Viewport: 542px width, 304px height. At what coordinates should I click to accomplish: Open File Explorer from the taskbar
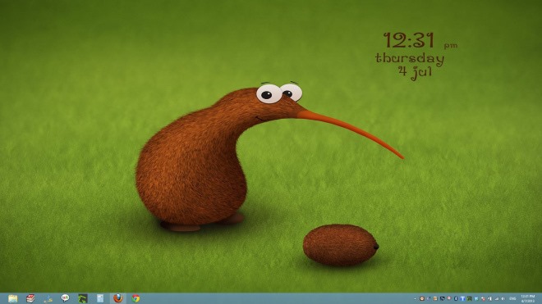pyautogui.click(x=13, y=298)
